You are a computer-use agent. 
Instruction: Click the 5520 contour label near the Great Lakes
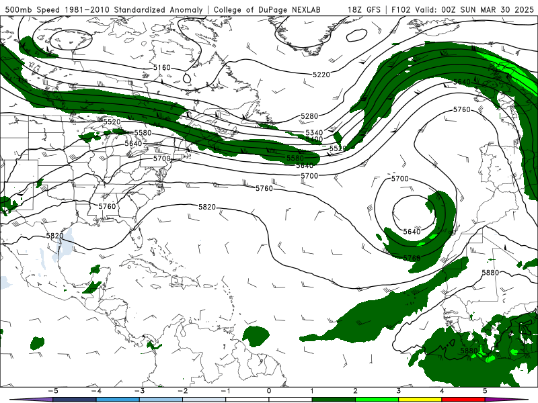pyautogui.click(x=112, y=122)
